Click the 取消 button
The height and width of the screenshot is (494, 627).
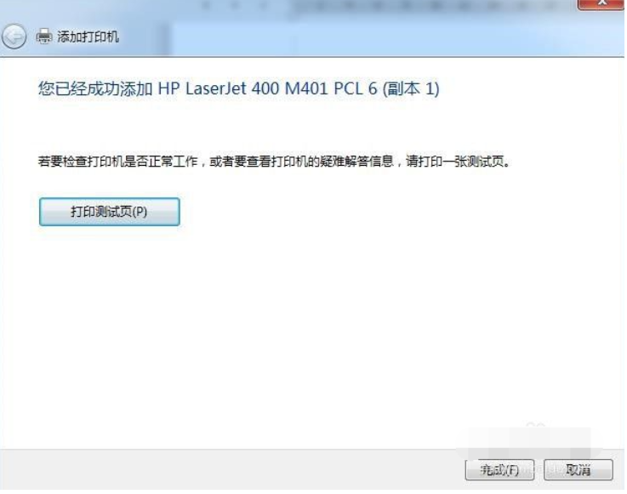[579, 470]
